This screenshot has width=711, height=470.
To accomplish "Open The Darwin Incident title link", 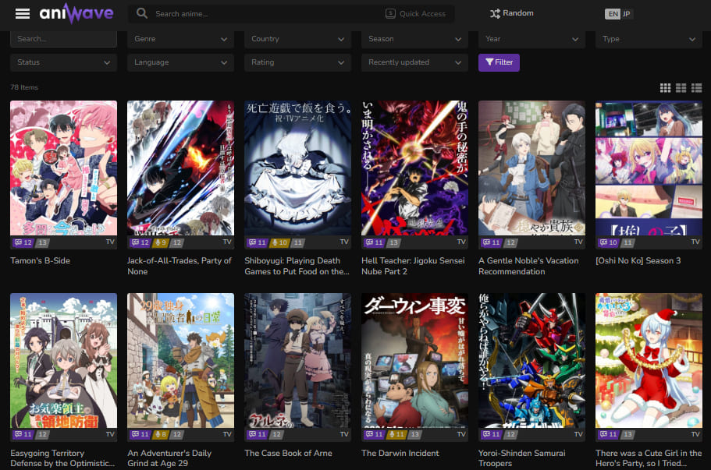I will tap(400, 453).
